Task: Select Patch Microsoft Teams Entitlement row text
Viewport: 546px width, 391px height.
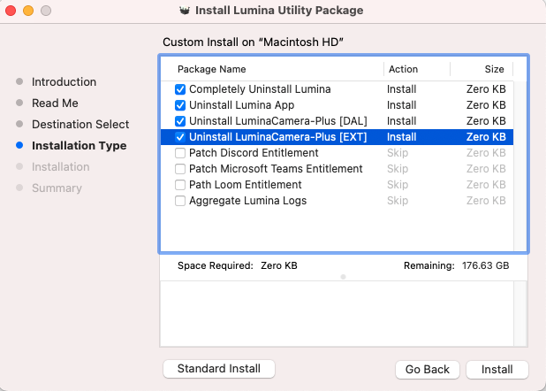Action: pos(276,169)
